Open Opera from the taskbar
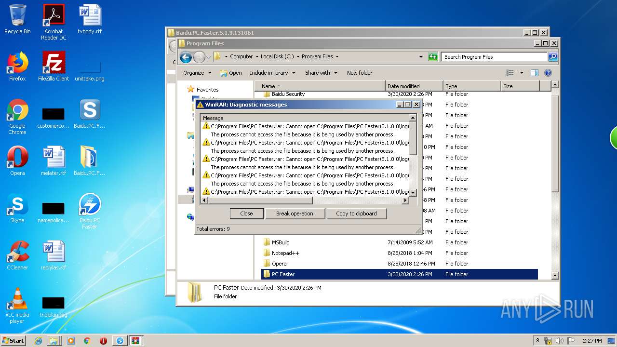 click(x=103, y=341)
